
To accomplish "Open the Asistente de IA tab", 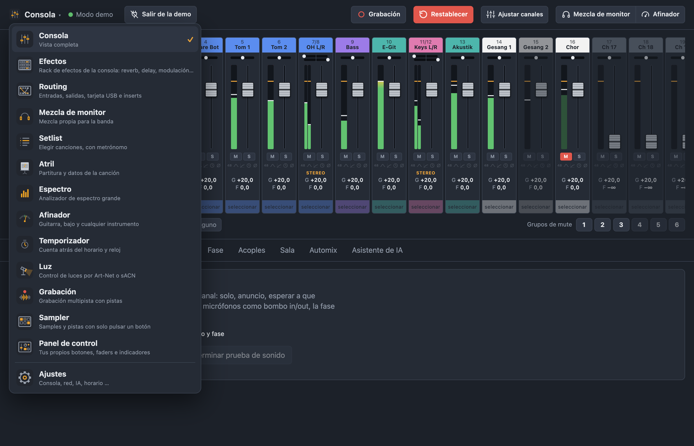I will tap(377, 250).
